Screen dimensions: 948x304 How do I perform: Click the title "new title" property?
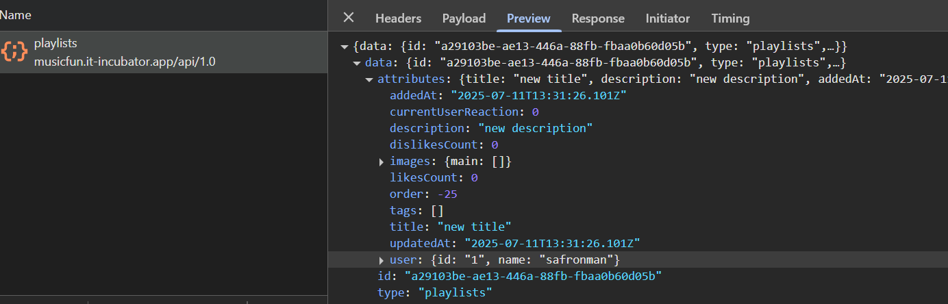[451, 227]
